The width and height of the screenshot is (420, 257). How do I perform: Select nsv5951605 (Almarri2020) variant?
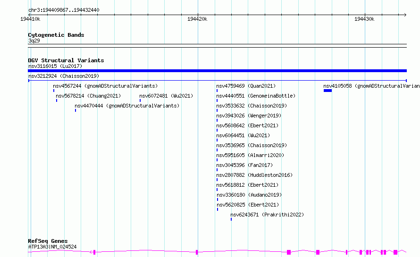(x=250, y=155)
